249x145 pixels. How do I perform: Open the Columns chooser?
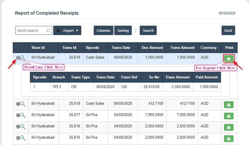click(x=103, y=31)
